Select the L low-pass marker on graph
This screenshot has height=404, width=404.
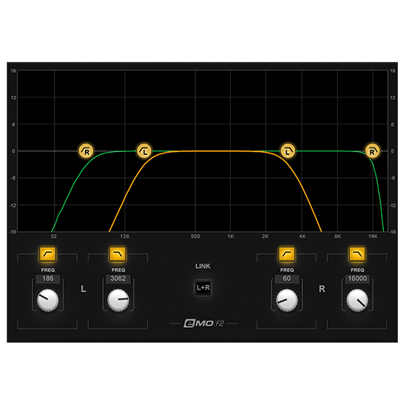pos(288,151)
